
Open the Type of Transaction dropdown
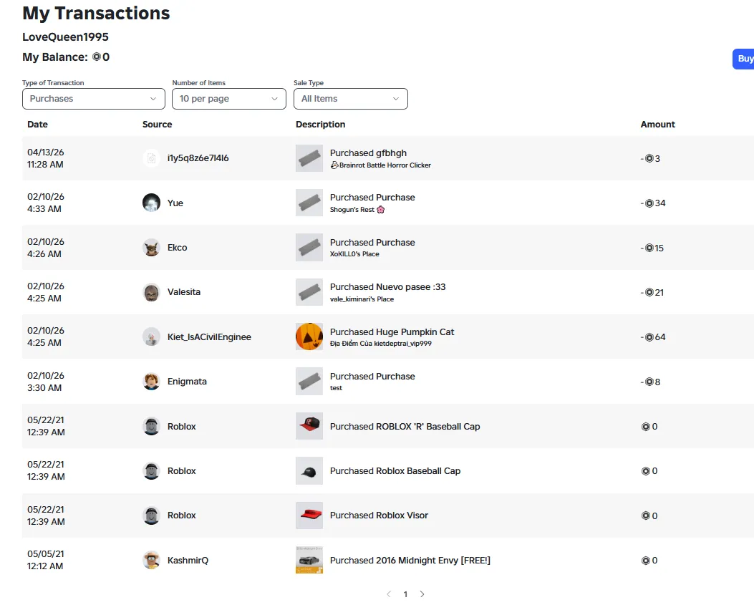94,99
